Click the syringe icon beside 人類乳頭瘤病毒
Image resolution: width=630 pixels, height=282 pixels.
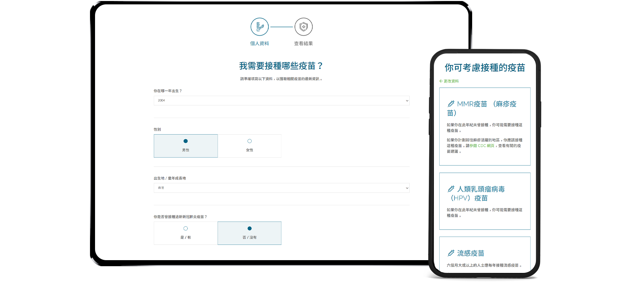pos(451,189)
